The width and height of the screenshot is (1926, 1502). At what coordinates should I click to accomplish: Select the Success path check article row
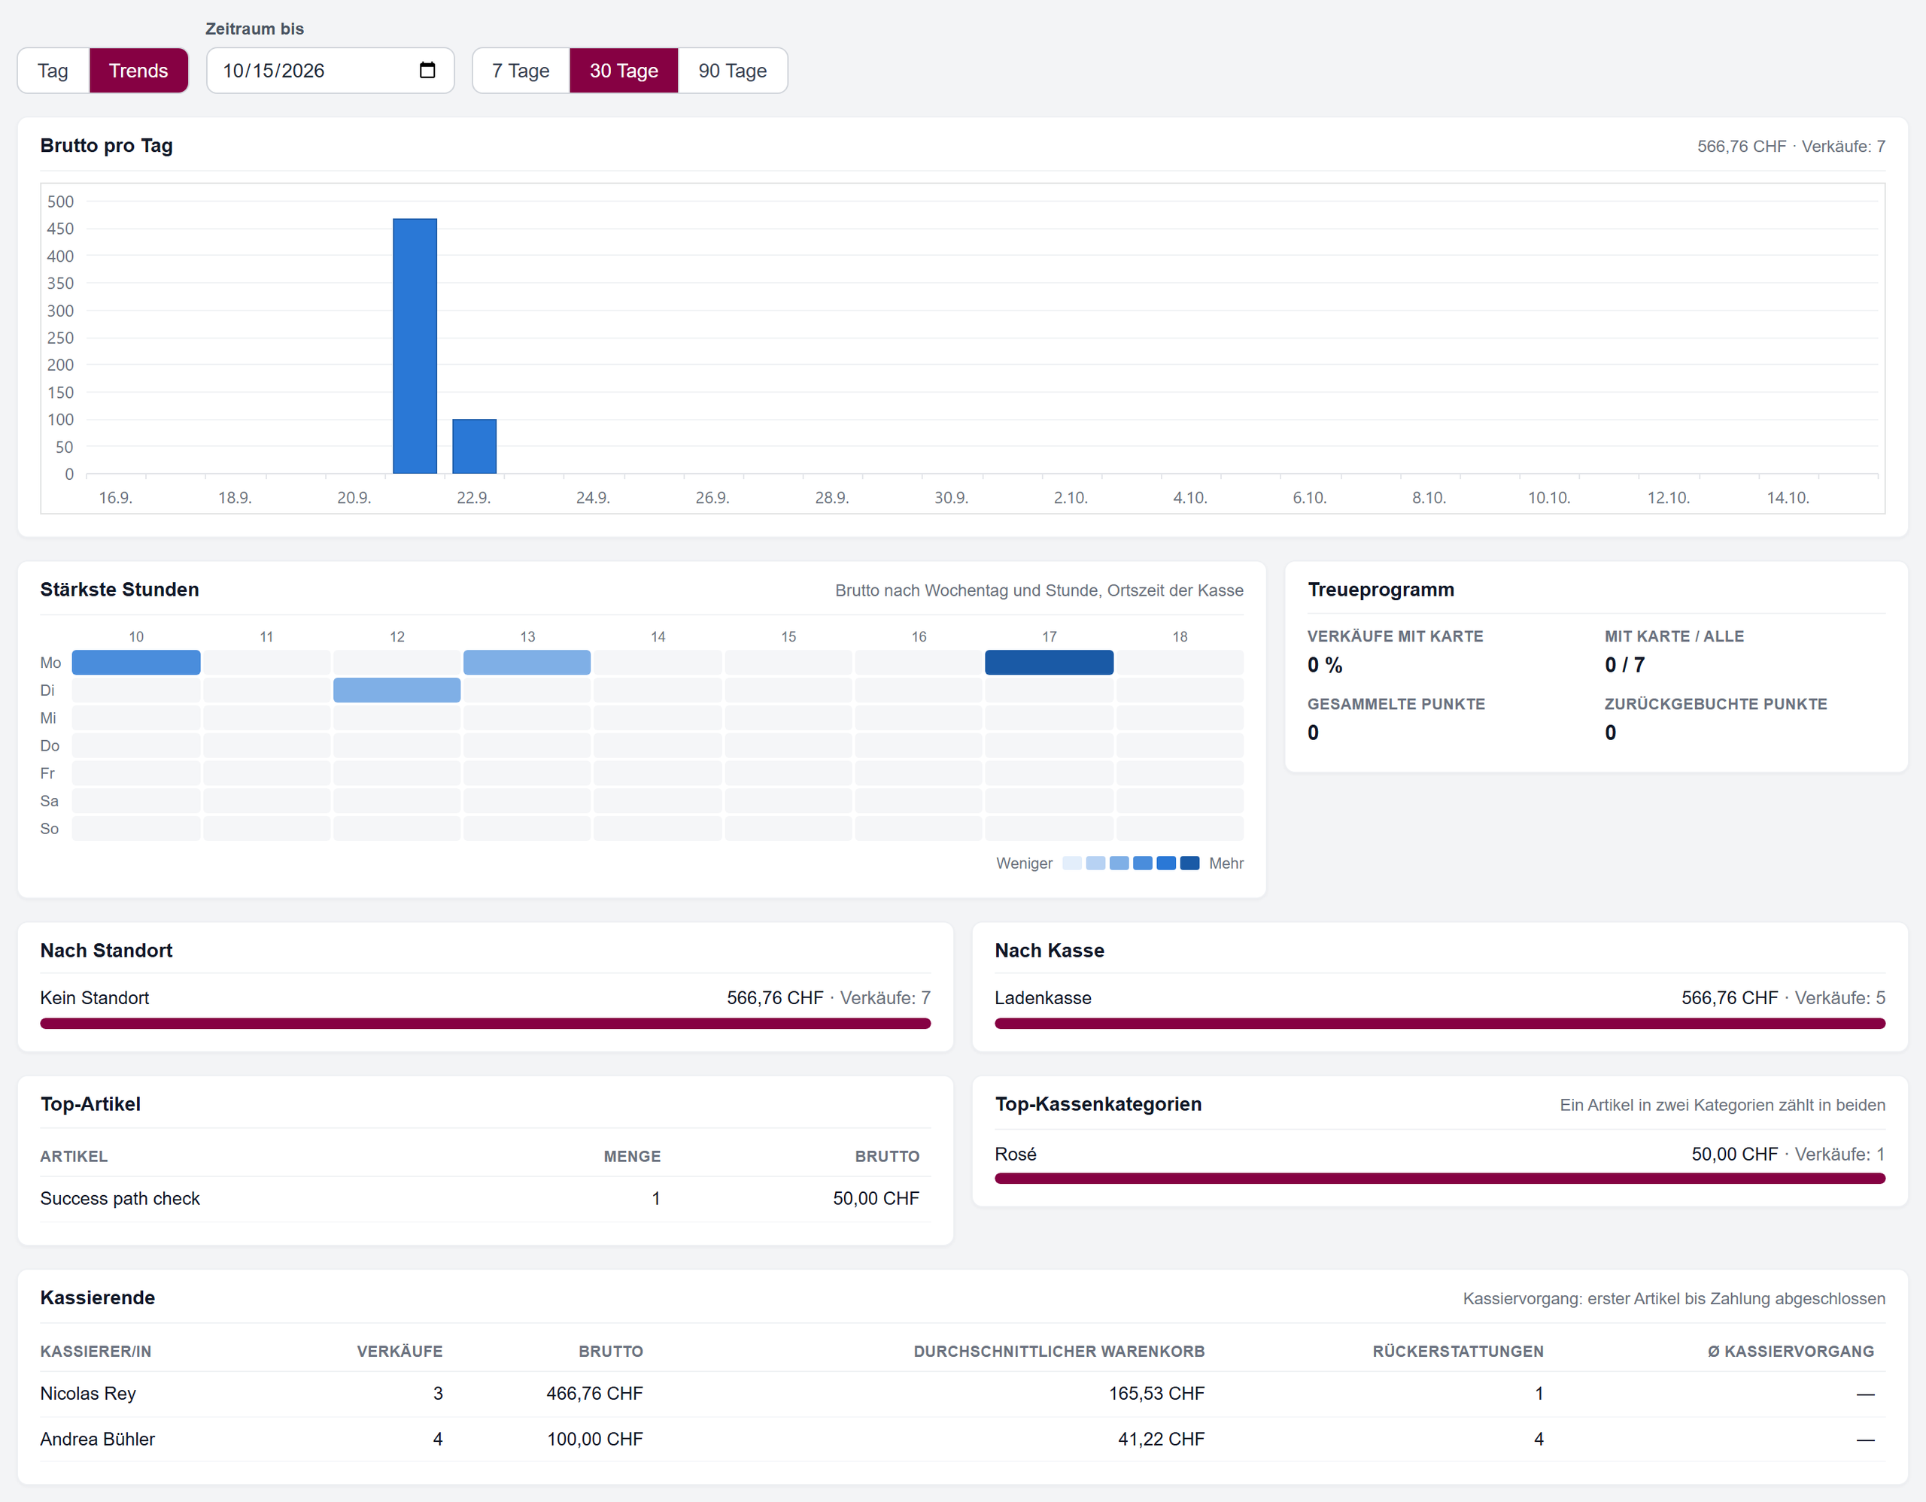point(485,1199)
